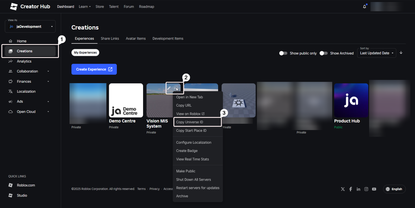Open Talent in top navigation
Viewport: 415px width, 208px height.
[114, 7]
